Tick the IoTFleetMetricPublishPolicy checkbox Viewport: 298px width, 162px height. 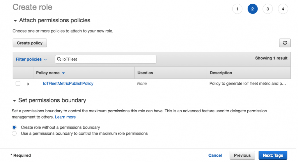tap(18, 84)
